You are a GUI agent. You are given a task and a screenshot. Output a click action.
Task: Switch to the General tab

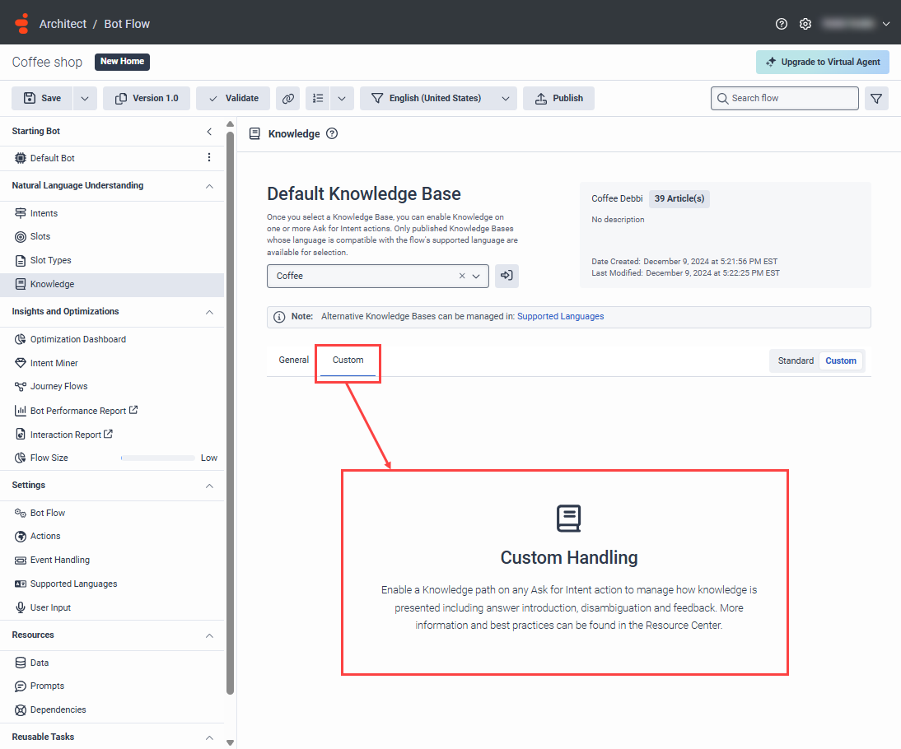[x=294, y=361]
